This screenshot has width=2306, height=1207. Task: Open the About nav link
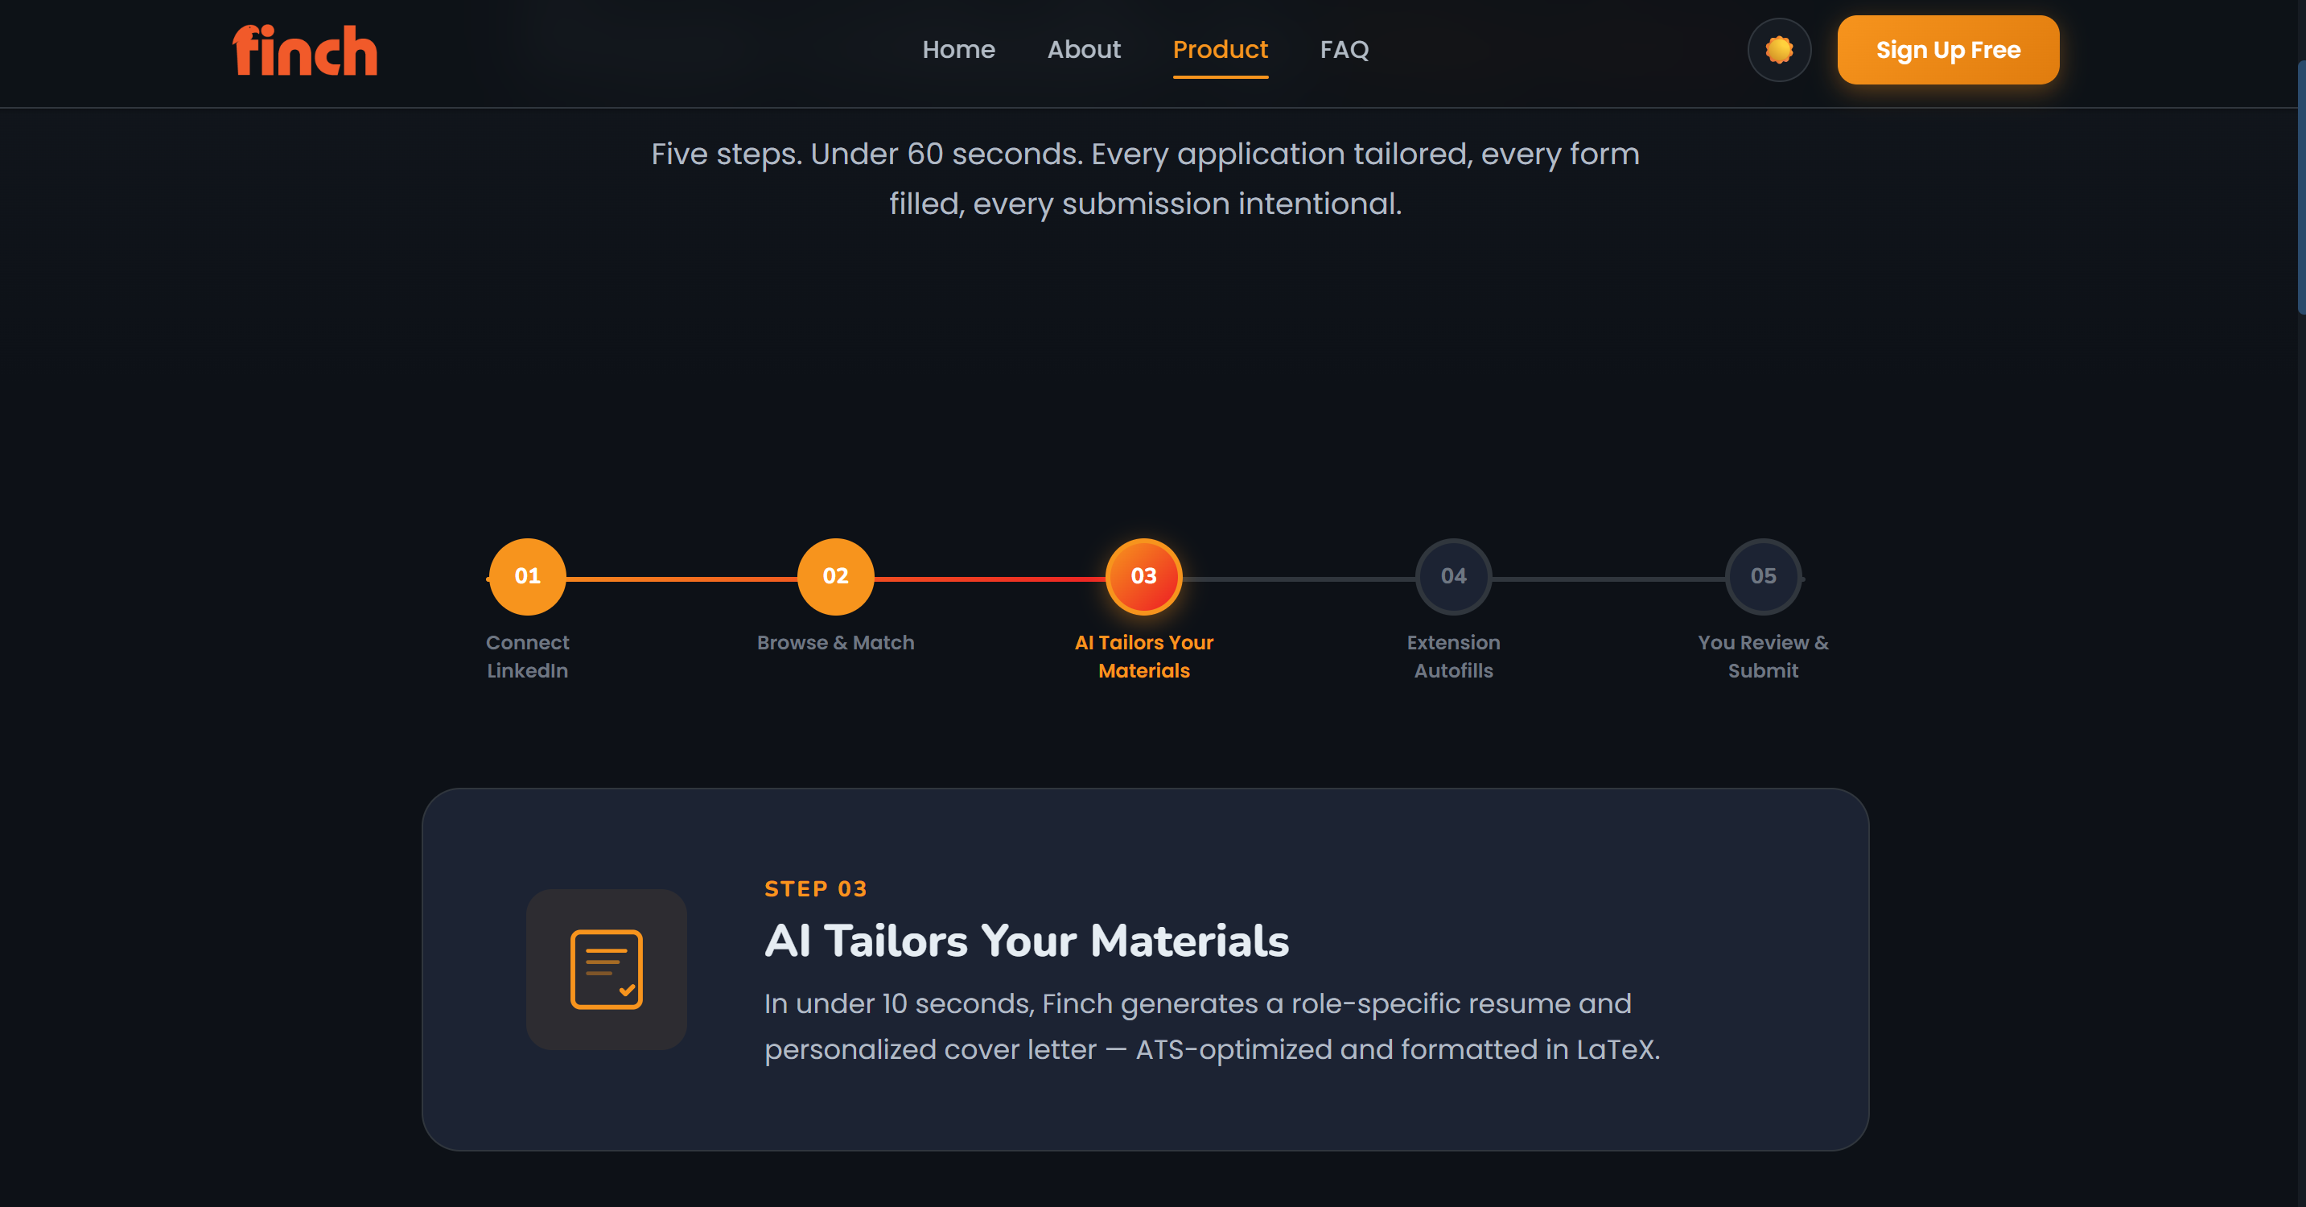point(1083,50)
